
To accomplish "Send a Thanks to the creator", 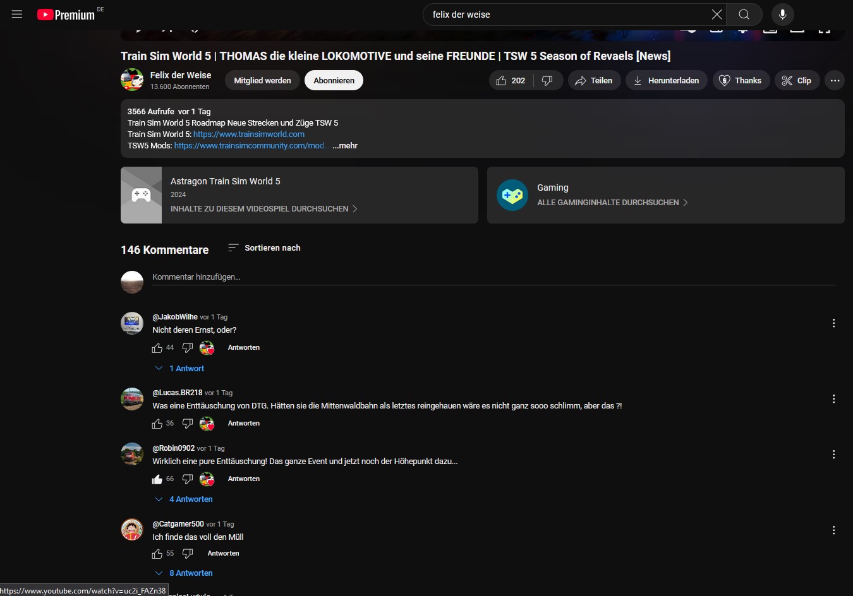I will click(741, 80).
